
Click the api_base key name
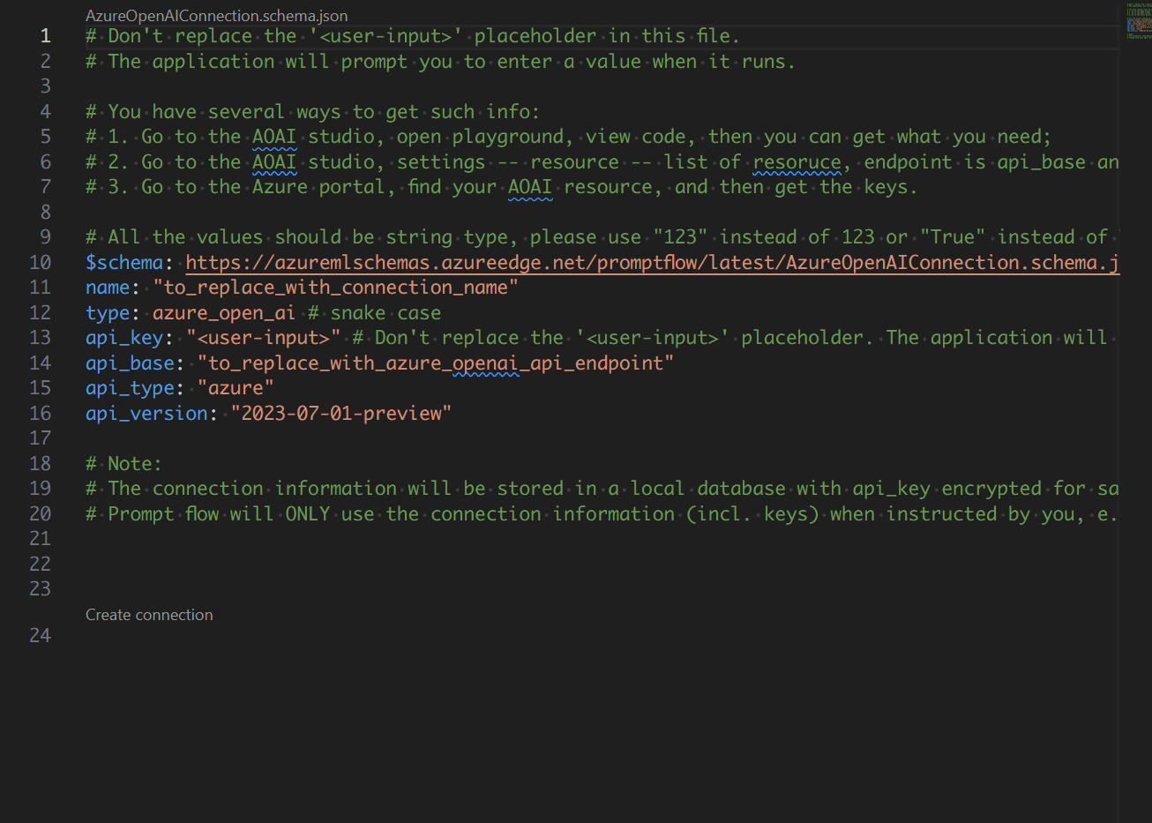pos(129,363)
